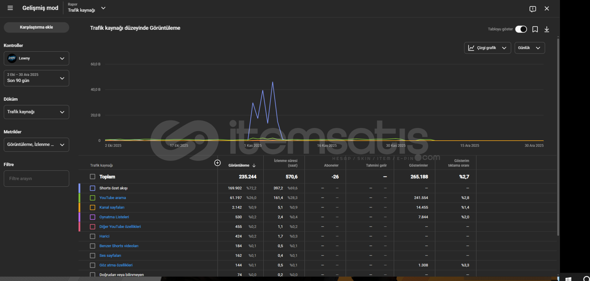The height and width of the screenshot is (281, 590).
Task: Open the Çizgi grafik chart type dropdown
Action: tap(487, 48)
